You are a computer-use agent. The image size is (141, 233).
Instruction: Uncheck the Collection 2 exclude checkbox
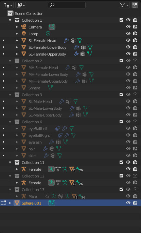click(121, 61)
